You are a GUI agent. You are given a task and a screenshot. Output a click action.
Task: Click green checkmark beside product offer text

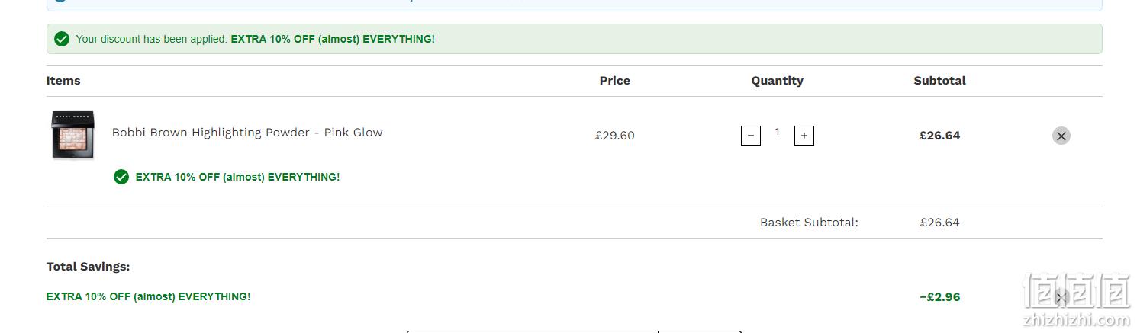pos(121,177)
